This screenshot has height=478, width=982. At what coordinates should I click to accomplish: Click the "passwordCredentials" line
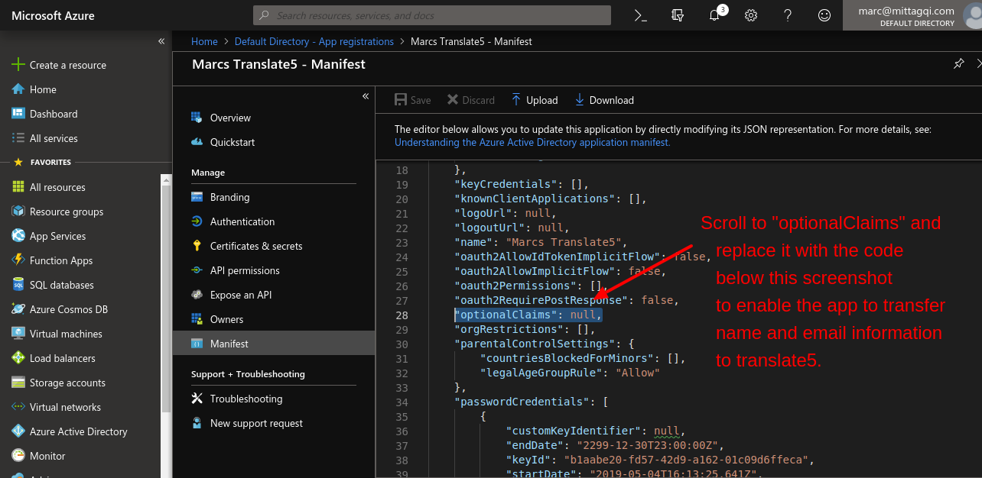point(532,402)
